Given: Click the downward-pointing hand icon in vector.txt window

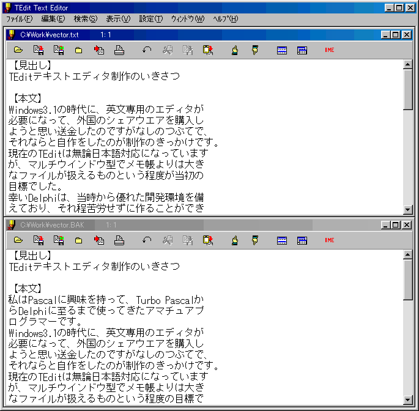Looking at the screenshot, I should 255,50.
